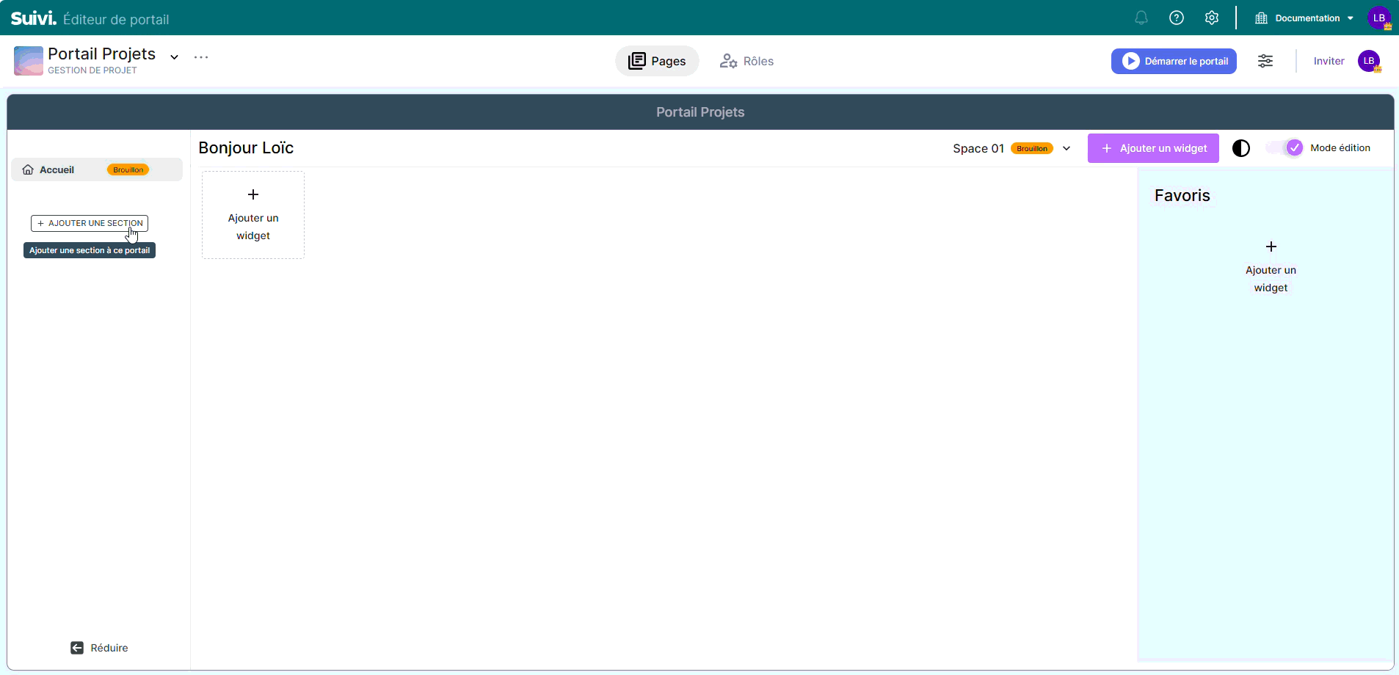1399x675 pixels.
Task: Click the portal settings sliders icon
Action: (x=1265, y=61)
